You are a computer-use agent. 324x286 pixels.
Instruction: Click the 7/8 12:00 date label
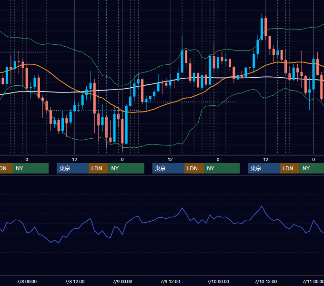75,281
